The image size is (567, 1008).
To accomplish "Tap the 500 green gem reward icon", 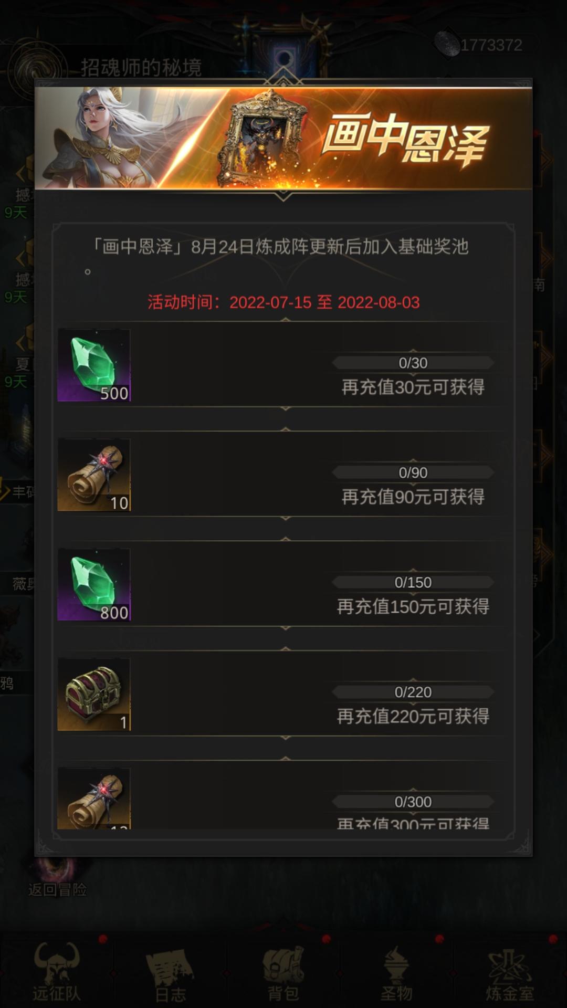I will coord(94,365).
